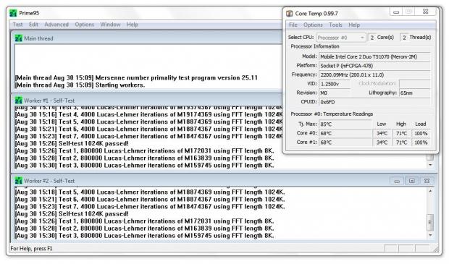Click Worker #2 scrollbar down arrow
The image size is (449, 264).
[x=430, y=235]
